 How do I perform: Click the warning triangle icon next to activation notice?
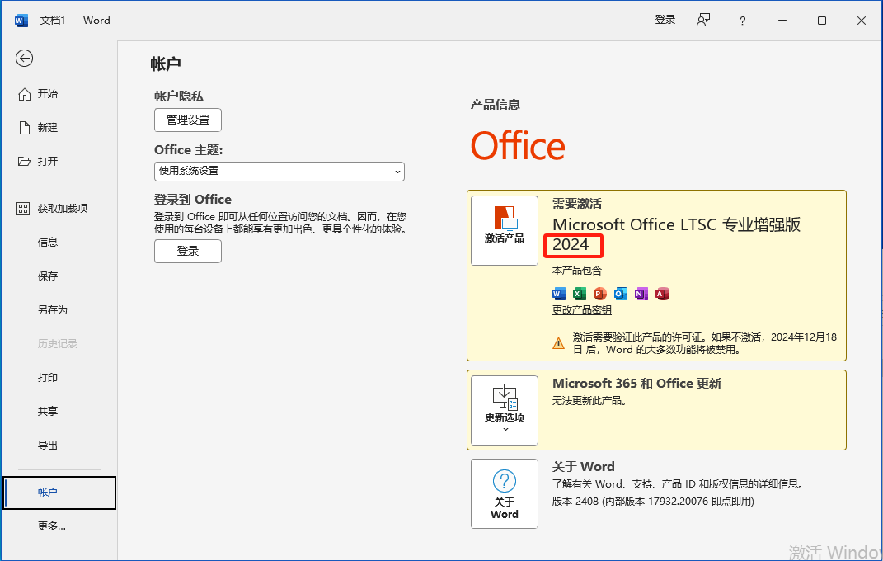[558, 343]
